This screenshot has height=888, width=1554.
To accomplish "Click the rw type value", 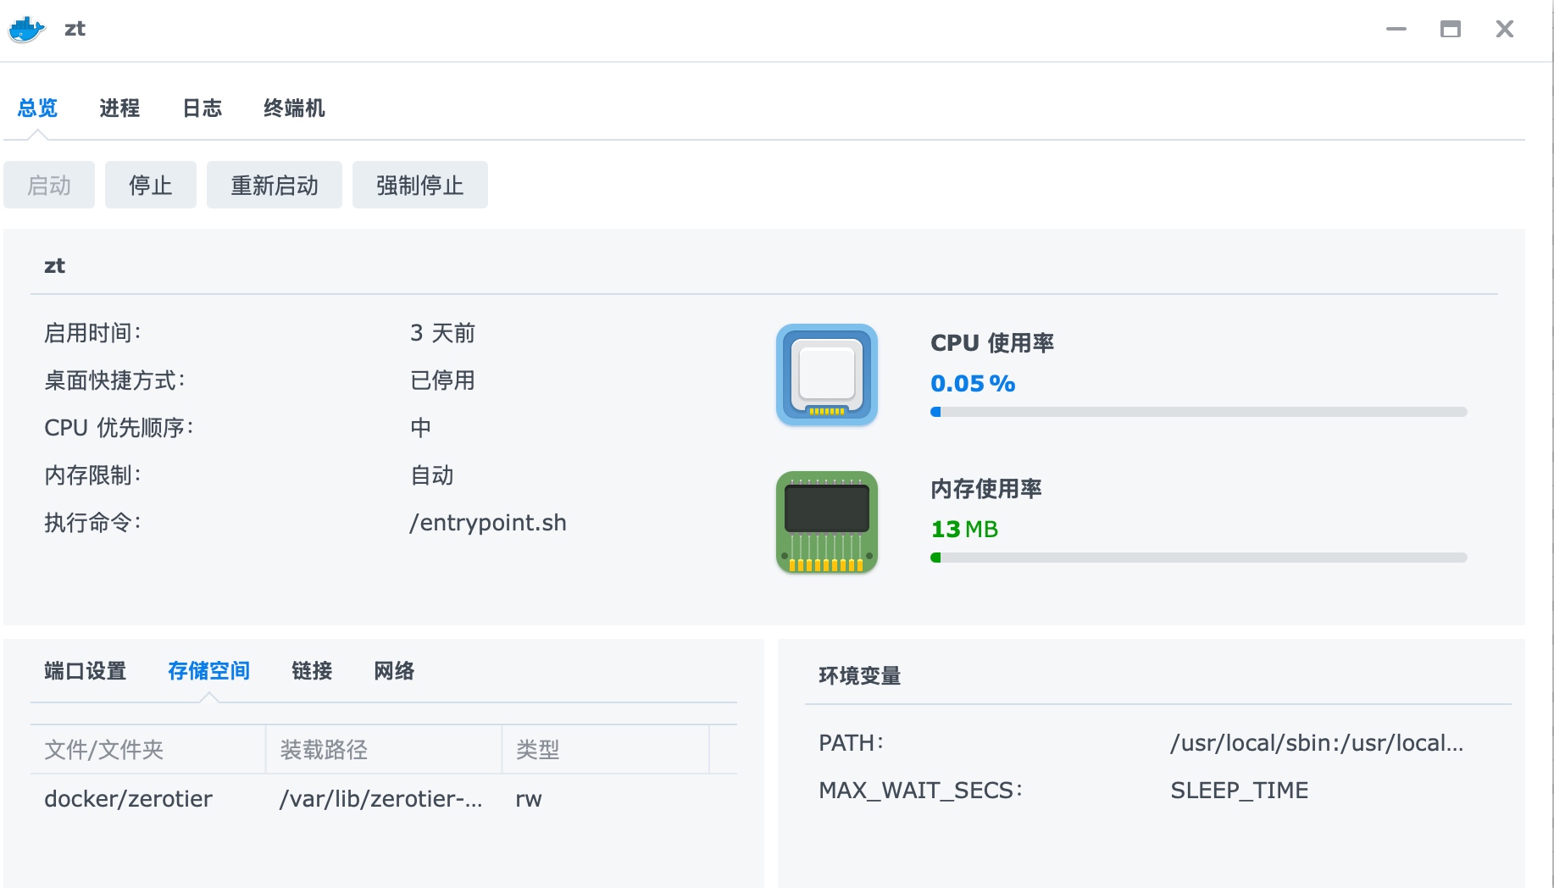I will coord(529,799).
